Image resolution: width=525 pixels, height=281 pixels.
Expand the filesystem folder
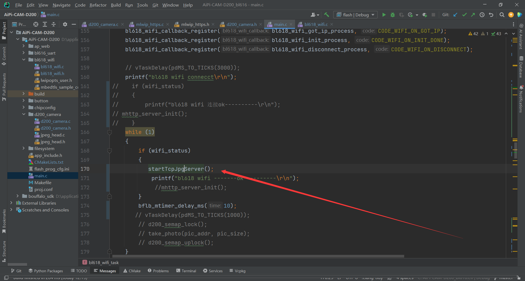click(24, 148)
